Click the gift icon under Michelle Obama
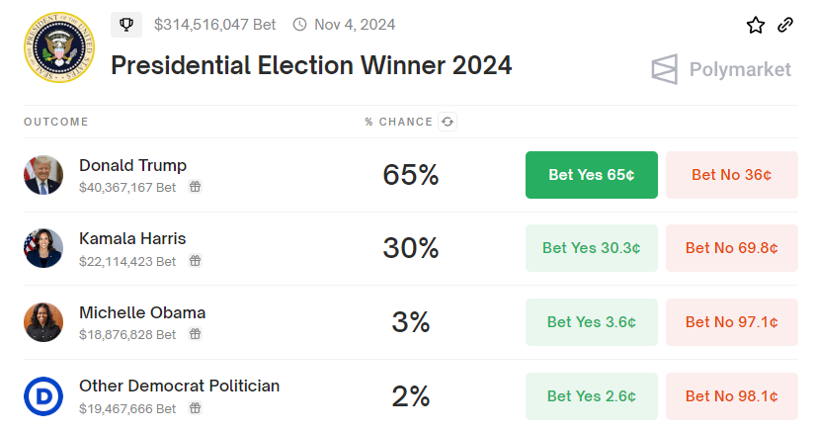816x431 pixels. tap(196, 335)
